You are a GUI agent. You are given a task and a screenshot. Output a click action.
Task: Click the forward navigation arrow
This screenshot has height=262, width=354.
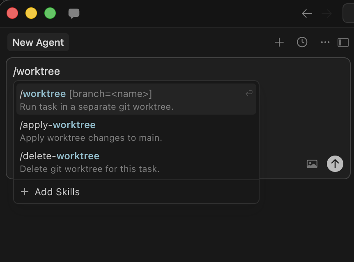pyautogui.click(x=327, y=14)
